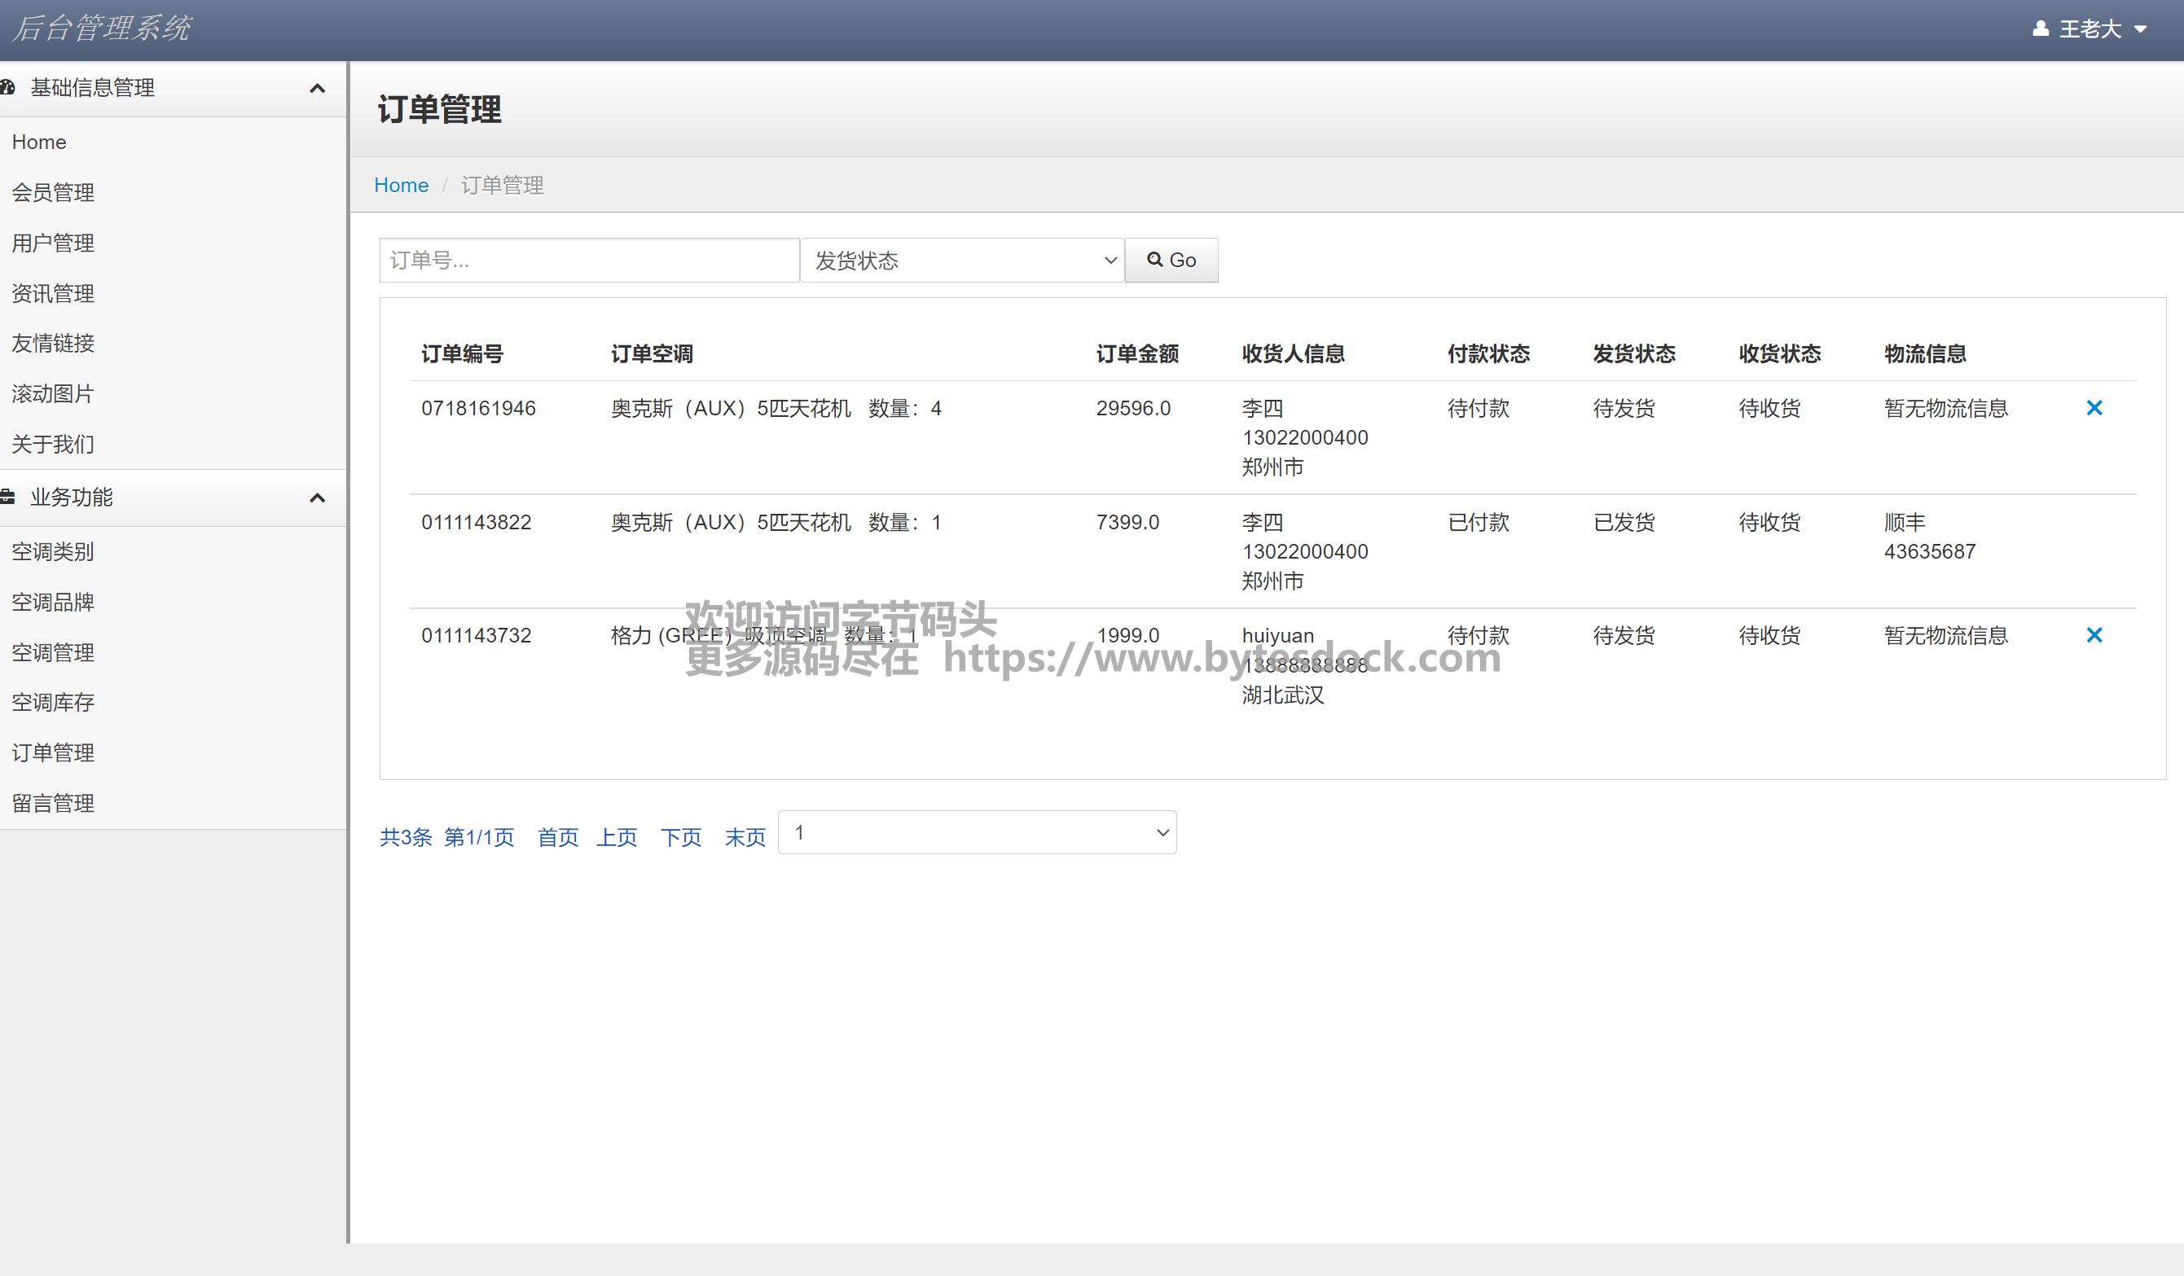Open the 王老大 user menu caret
The image size is (2184, 1276).
(x=2140, y=29)
